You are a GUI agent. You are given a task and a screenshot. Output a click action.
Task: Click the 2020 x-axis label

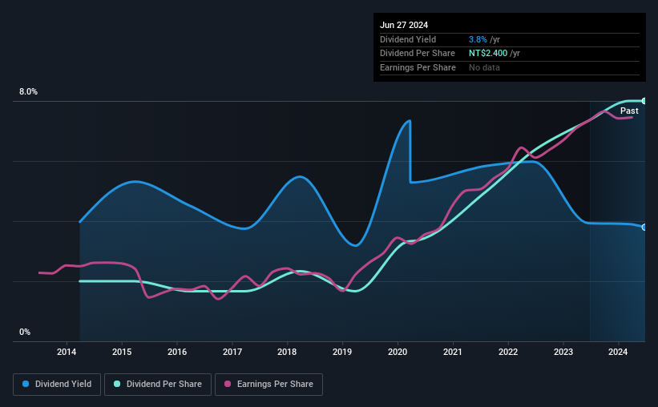[x=398, y=352]
